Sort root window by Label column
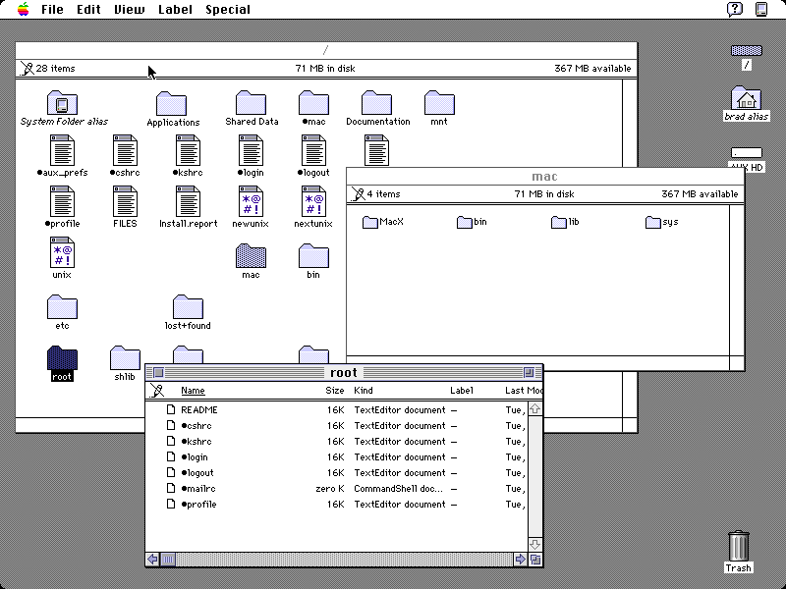The height and width of the screenshot is (589, 786). coord(461,390)
